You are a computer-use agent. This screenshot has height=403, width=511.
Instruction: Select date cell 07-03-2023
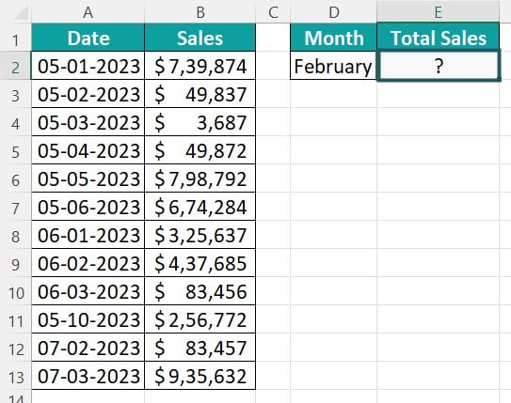[88, 376]
